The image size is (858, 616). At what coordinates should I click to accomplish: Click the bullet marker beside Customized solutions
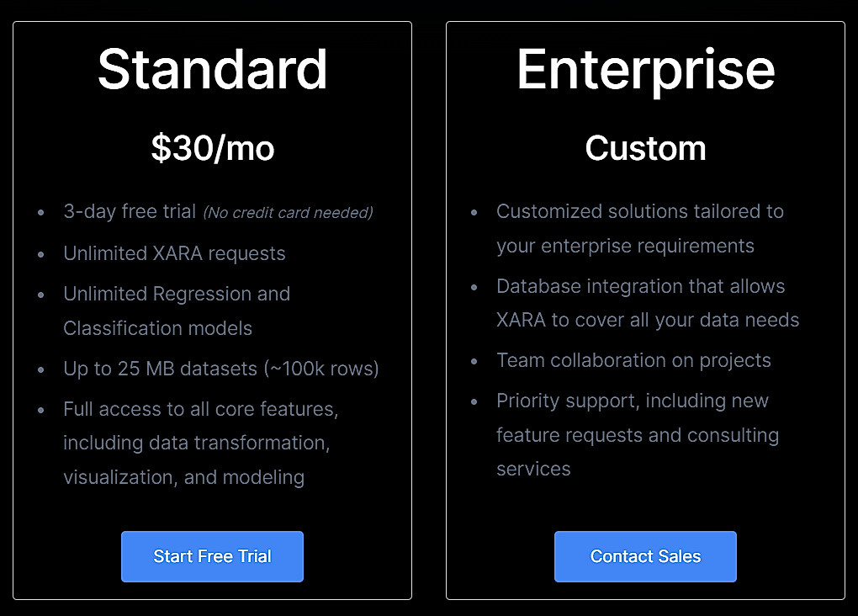[474, 213]
